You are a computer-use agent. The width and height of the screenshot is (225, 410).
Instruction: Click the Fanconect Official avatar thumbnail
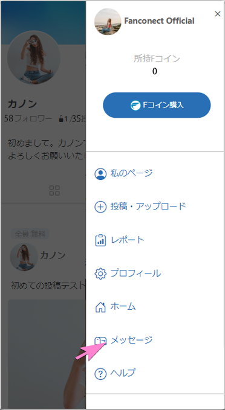click(108, 22)
